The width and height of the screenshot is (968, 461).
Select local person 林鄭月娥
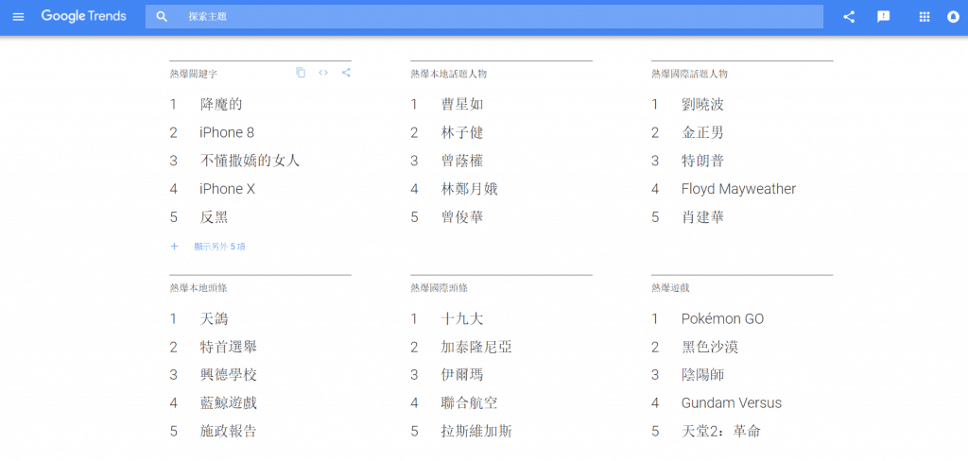point(469,189)
